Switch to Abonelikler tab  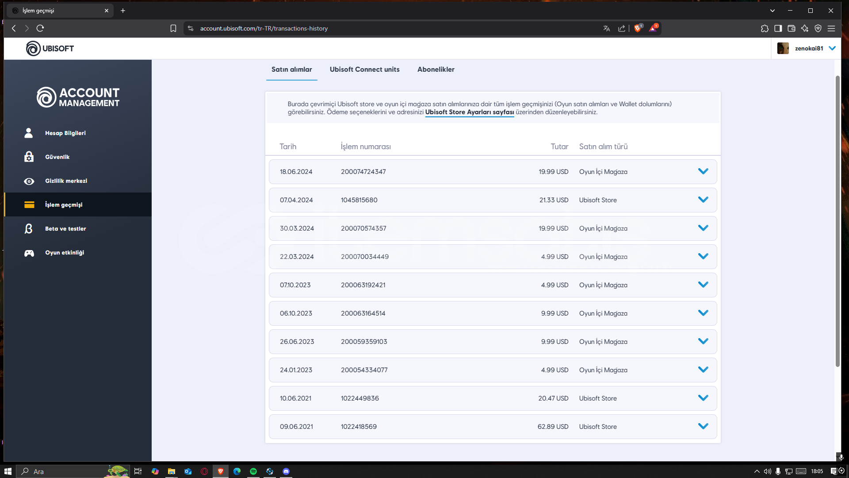(x=436, y=69)
